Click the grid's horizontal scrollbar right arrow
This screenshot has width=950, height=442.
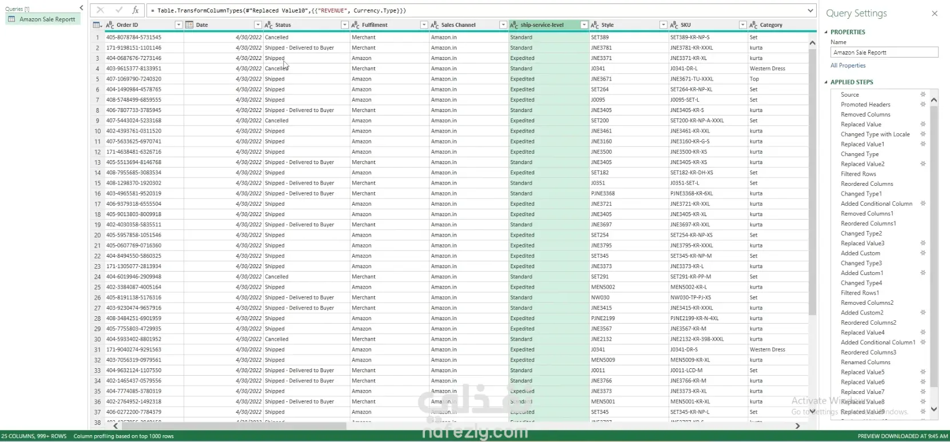(x=797, y=426)
